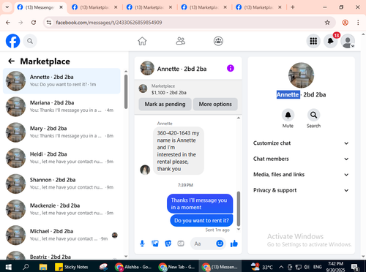The image size is (366, 272).
Task: Click Mark as pending button
Action: pyautogui.click(x=165, y=104)
